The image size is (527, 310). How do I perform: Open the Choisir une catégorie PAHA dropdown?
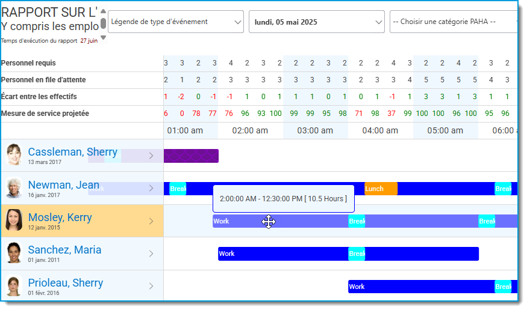pos(454,22)
